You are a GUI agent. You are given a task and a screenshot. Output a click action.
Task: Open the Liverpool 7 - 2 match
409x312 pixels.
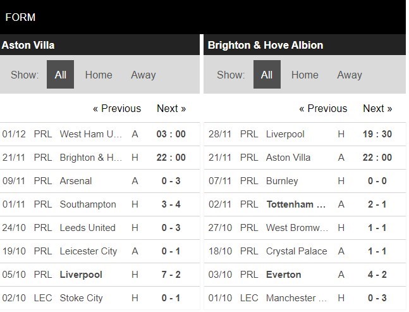click(171, 275)
